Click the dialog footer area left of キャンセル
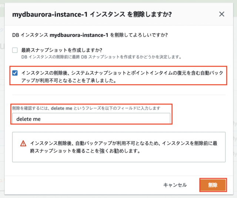 click(83, 185)
